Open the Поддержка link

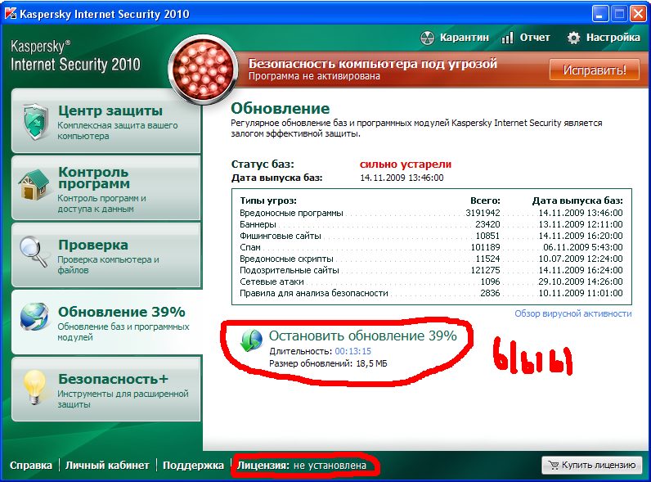pyautogui.click(x=193, y=466)
